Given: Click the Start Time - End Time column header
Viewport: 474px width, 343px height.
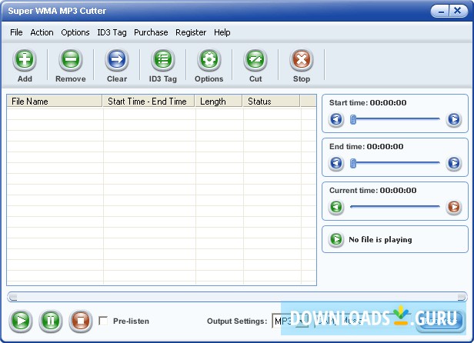Looking at the screenshot, I should [x=149, y=101].
